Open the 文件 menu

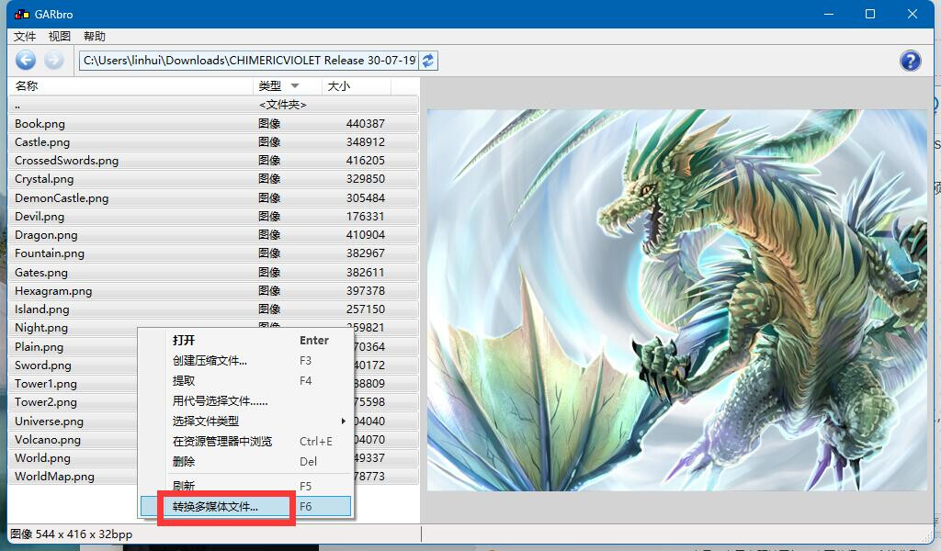(25, 37)
